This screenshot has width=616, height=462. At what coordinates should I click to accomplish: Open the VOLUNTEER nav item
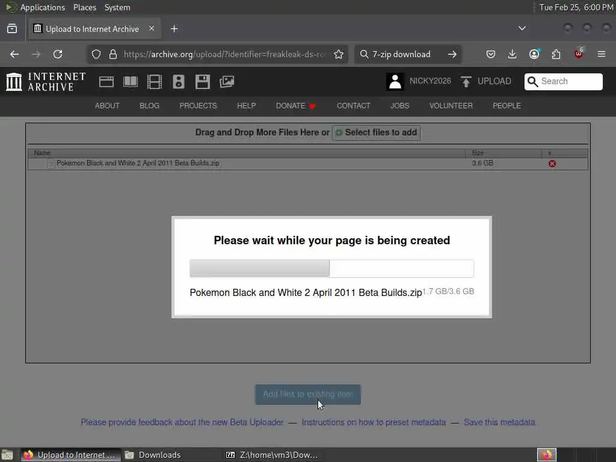[451, 106]
